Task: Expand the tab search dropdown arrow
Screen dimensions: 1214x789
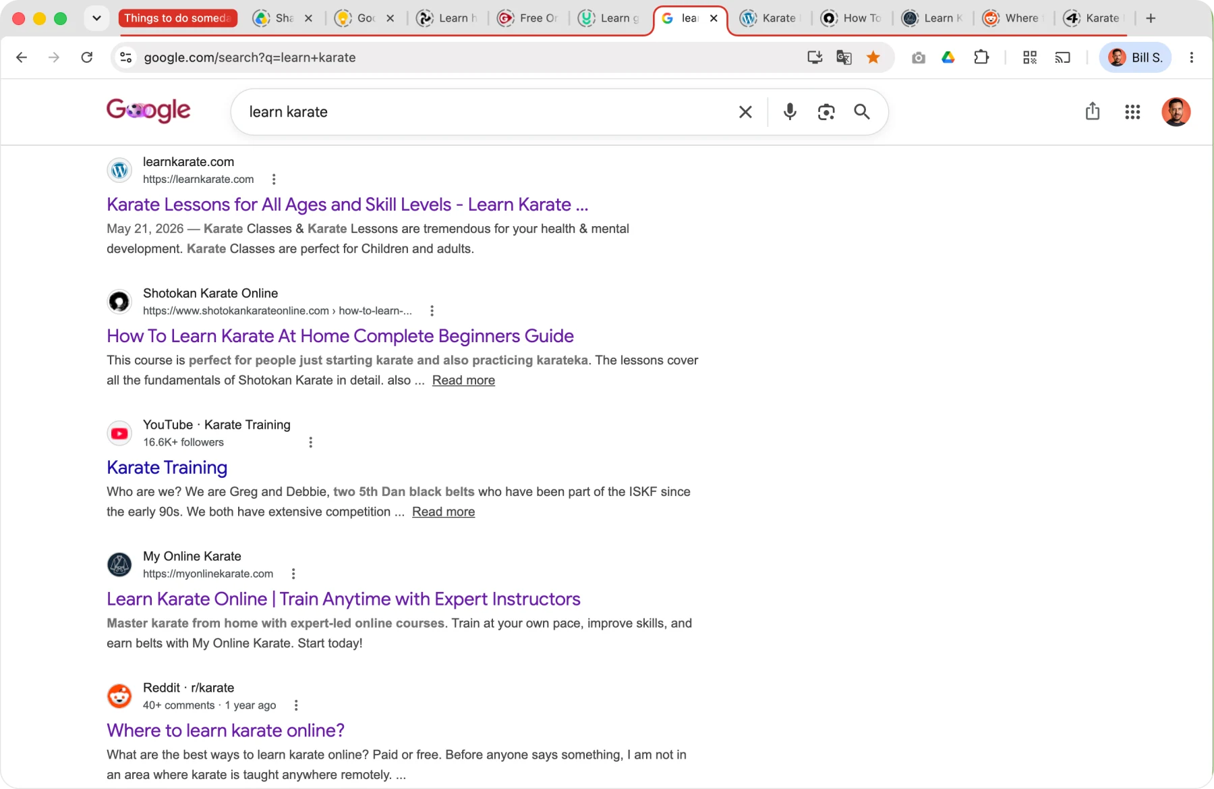Action: [96, 18]
